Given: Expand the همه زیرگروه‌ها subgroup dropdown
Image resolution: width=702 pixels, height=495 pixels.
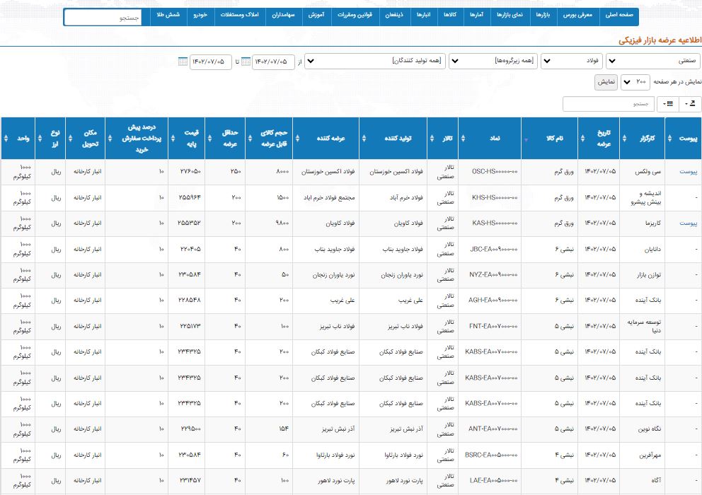Looking at the screenshot, I should [x=493, y=62].
